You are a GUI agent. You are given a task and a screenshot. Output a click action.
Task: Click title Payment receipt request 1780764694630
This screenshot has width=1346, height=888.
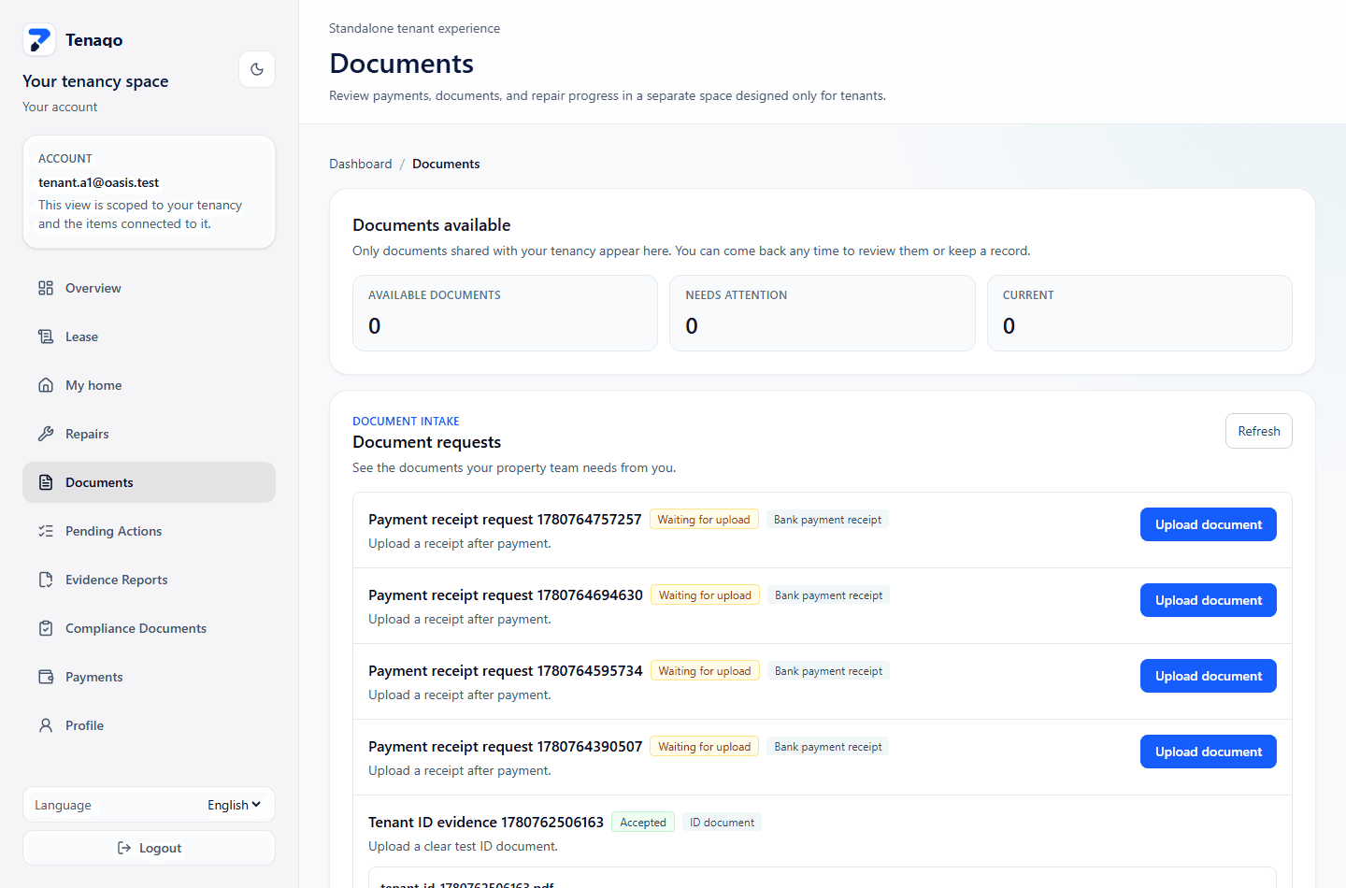506,595
